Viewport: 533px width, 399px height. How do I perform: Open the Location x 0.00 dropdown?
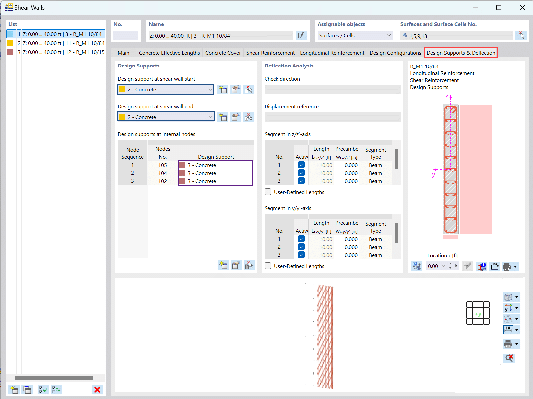click(x=443, y=266)
